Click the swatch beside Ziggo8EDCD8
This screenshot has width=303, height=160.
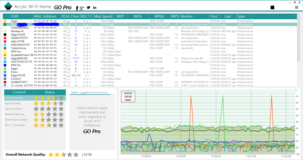tap(5, 58)
